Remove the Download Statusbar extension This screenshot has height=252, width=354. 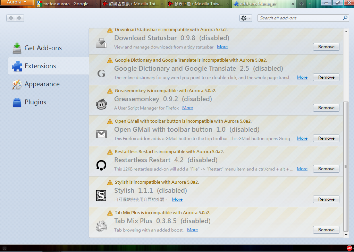[x=326, y=47]
